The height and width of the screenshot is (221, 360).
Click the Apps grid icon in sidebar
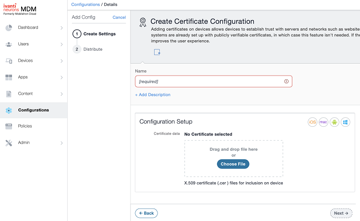[x=9, y=77]
